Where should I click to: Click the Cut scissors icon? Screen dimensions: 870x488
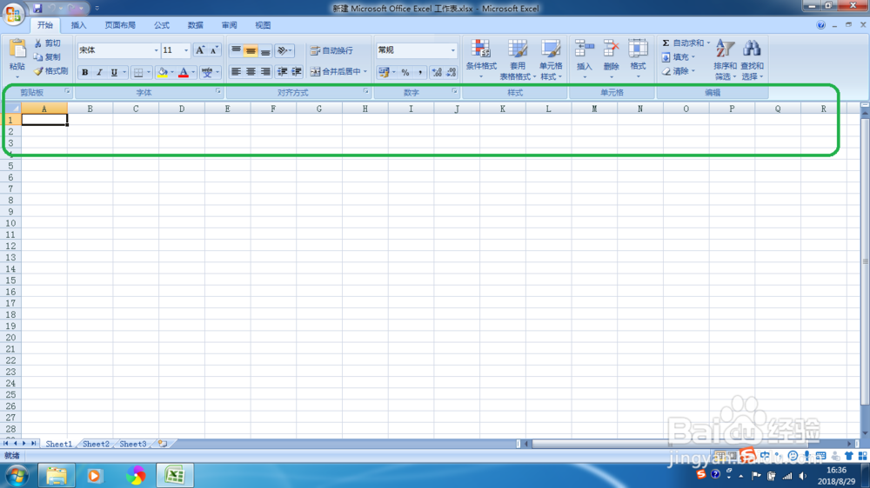pos(38,43)
